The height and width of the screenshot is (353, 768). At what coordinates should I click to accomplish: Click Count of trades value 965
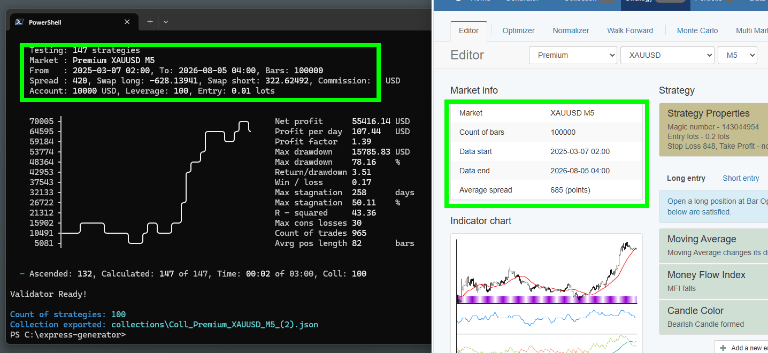click(359, 233)
